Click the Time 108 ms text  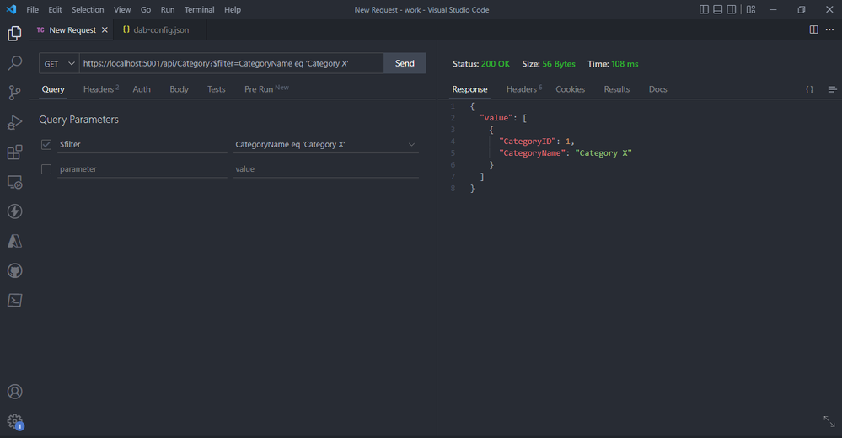coord(613,64)
